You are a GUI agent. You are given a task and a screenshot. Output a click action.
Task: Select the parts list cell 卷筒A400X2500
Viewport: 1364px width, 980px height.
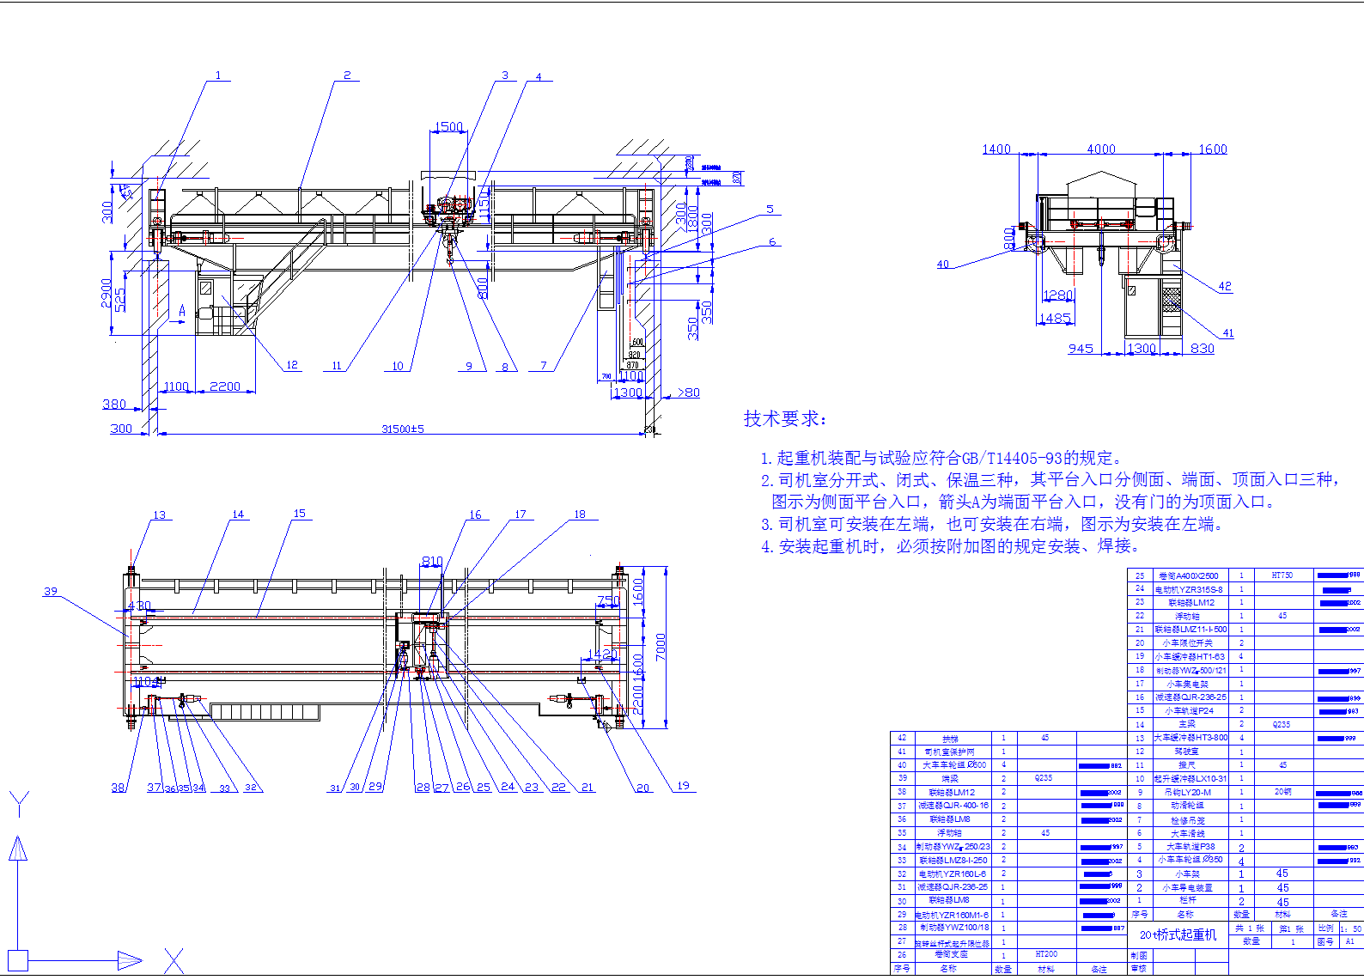pyautogui.click(x=1189, y=575)
